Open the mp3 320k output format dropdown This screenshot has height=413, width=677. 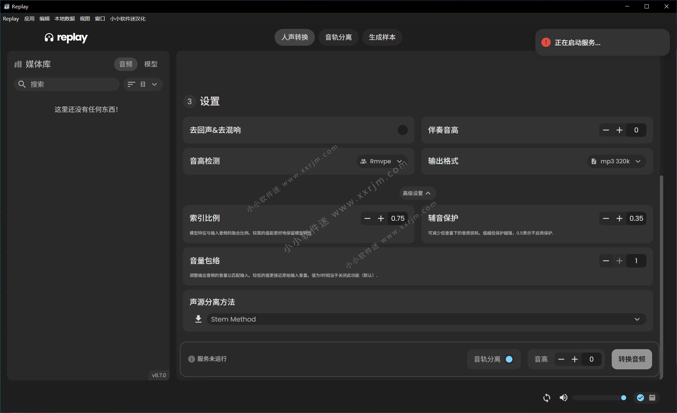(616, 161)
